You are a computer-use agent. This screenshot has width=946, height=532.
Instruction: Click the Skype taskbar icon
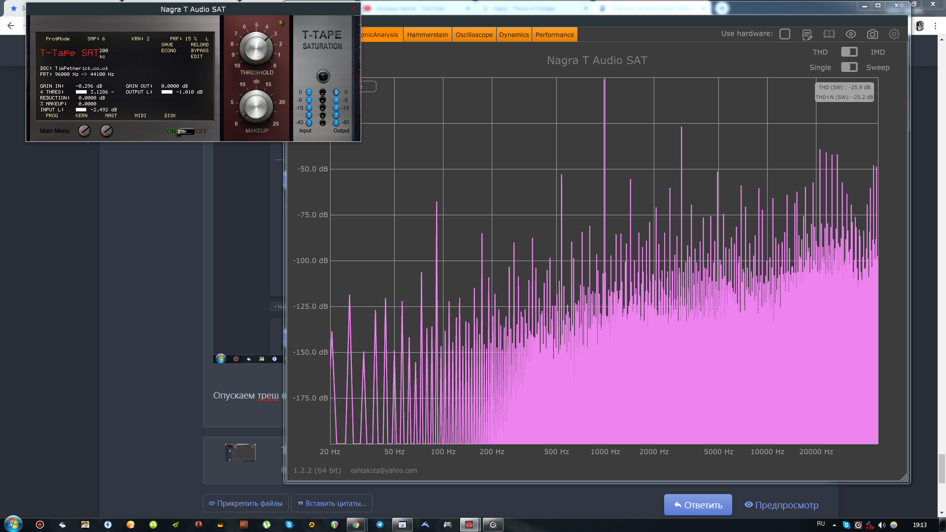tap(289, 525)
